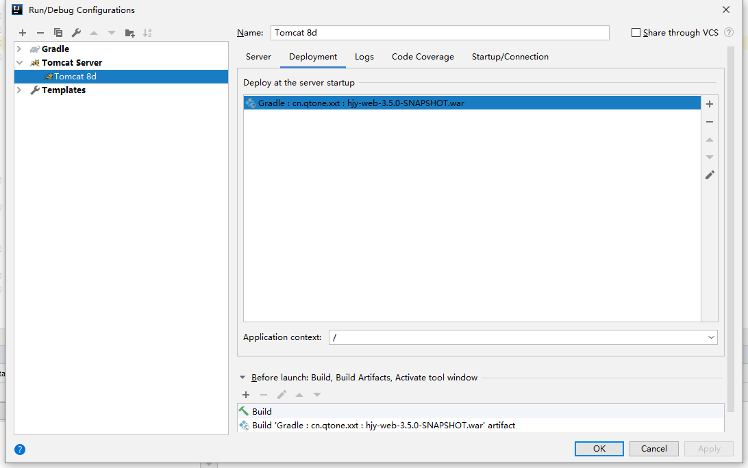Select Tomcat 8d configuration in tree
This screenshot has height=468, width=748.
point(121,76)
